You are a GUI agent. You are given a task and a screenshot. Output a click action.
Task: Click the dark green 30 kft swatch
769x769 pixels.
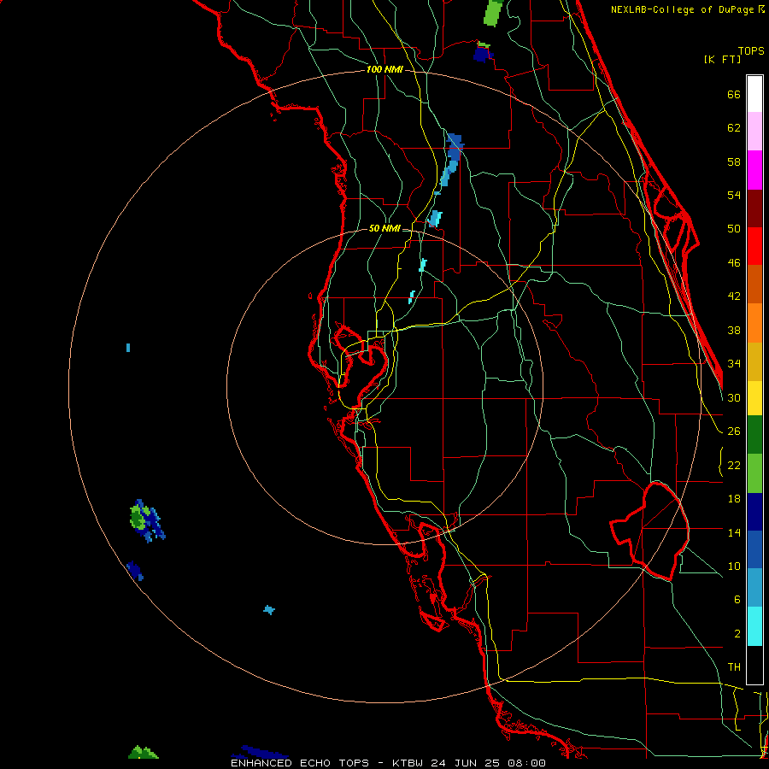754,435
